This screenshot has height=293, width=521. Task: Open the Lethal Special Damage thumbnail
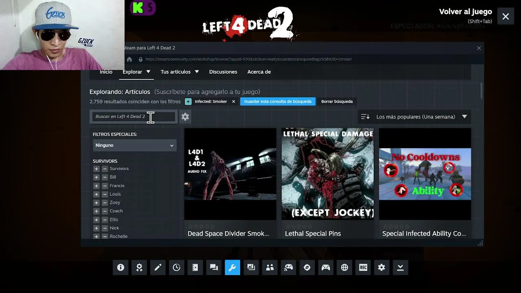click(x=328, y=174)
